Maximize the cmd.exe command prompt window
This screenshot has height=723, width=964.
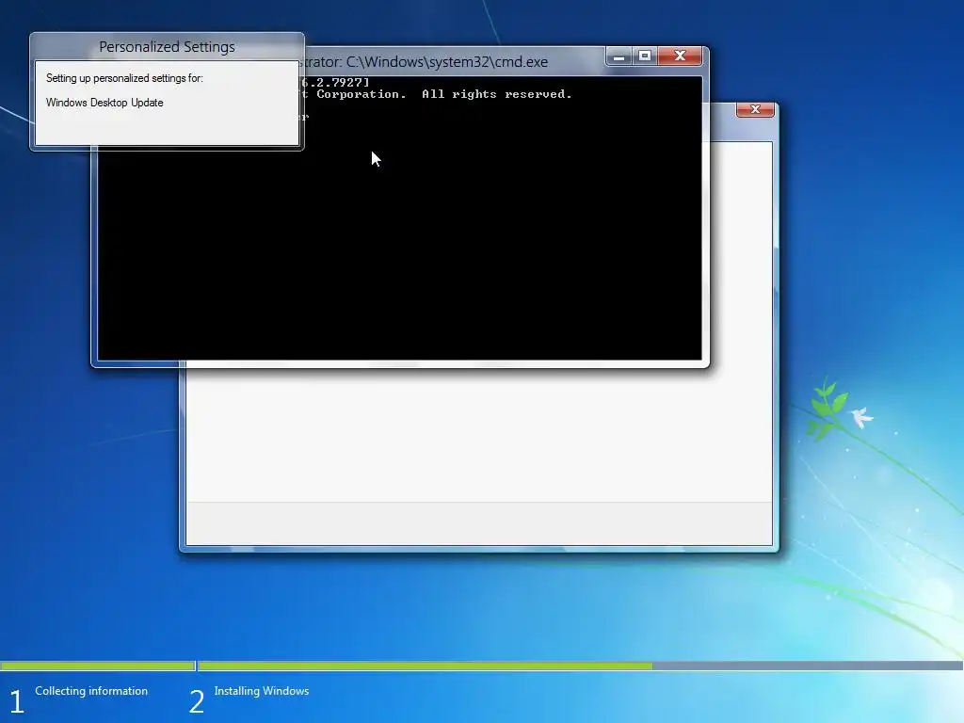click(x=645, y=56)
